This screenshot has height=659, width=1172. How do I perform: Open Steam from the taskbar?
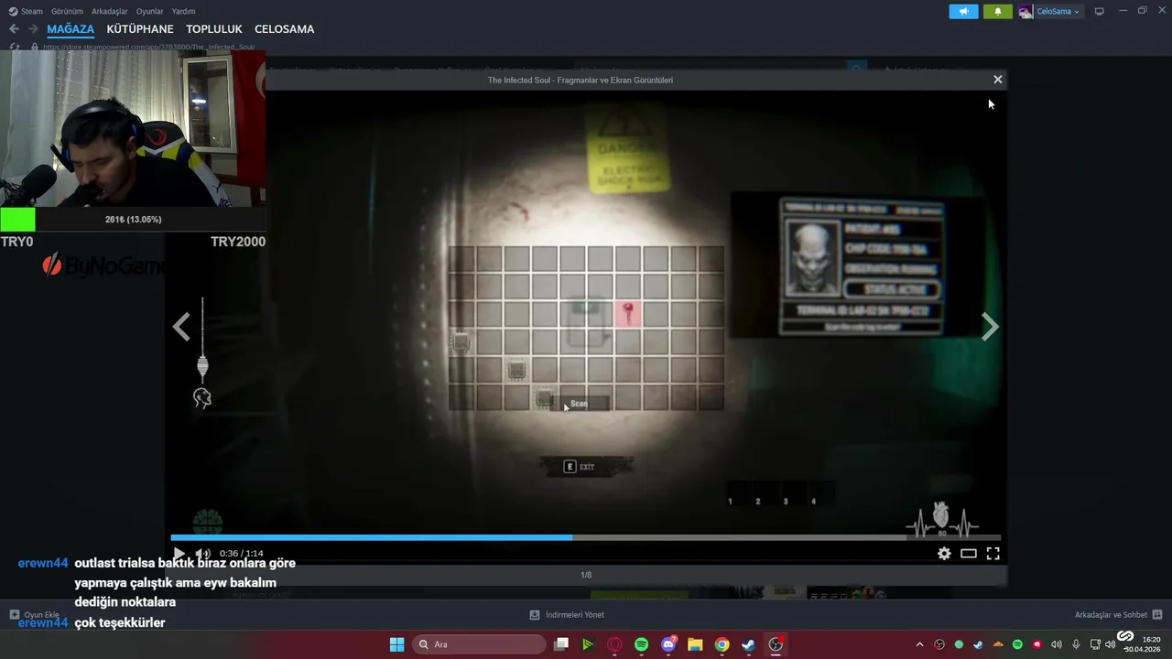pos(748,644)
